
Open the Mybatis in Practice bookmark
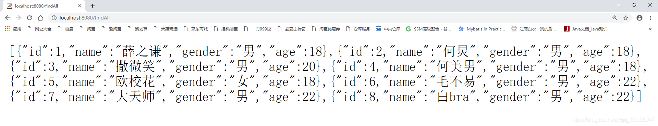coord(482,29)
